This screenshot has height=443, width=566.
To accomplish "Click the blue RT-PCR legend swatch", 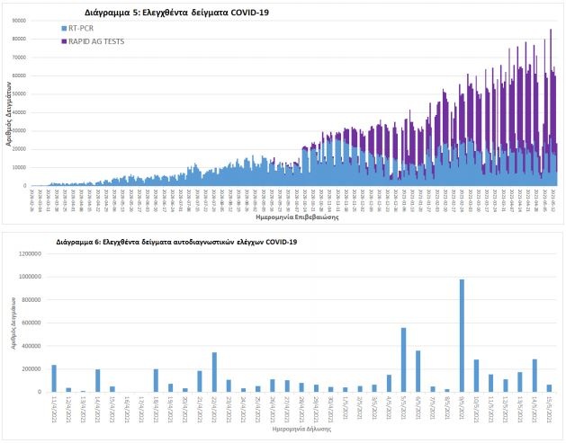I will coord(64,30).
